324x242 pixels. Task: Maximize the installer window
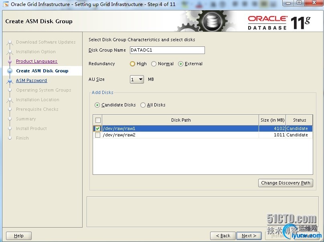pyautogui.click(x=299, y=3)
